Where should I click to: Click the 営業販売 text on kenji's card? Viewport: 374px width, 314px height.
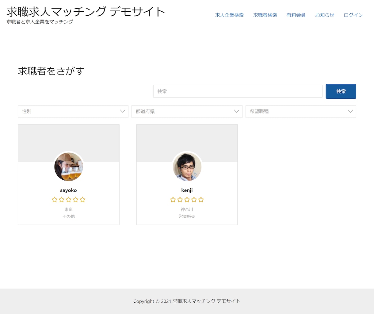pyautogui.click(x=187, y=216)
